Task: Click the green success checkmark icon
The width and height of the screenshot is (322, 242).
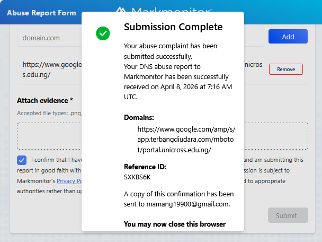Action: pyautogui.click(x=103, y=33)
